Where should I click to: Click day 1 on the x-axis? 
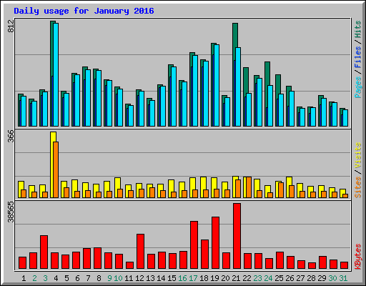(x=24, y=278)
